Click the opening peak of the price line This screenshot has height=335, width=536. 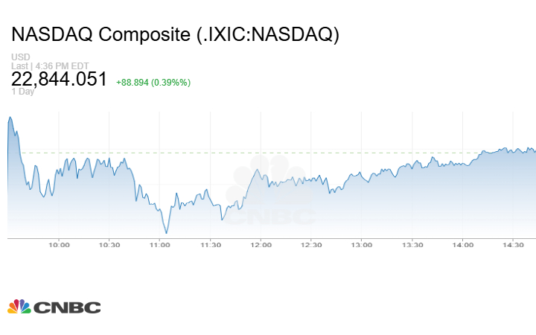coord(10,117)
